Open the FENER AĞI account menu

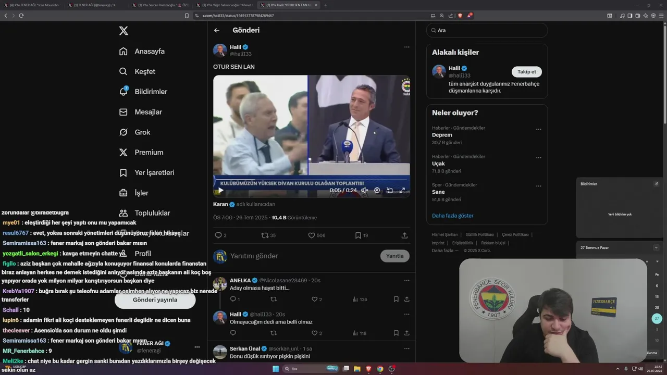click(x=197, y=347)
